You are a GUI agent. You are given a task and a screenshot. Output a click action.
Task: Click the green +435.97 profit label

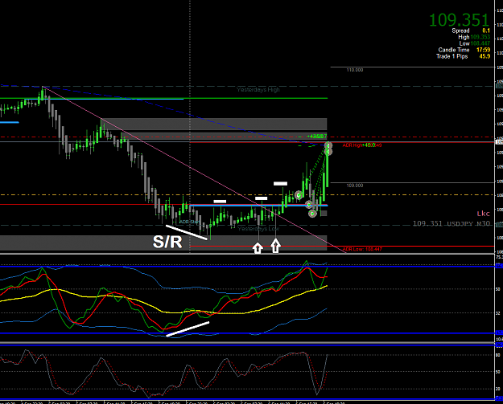pyautogui.click(x=316, y=137)
